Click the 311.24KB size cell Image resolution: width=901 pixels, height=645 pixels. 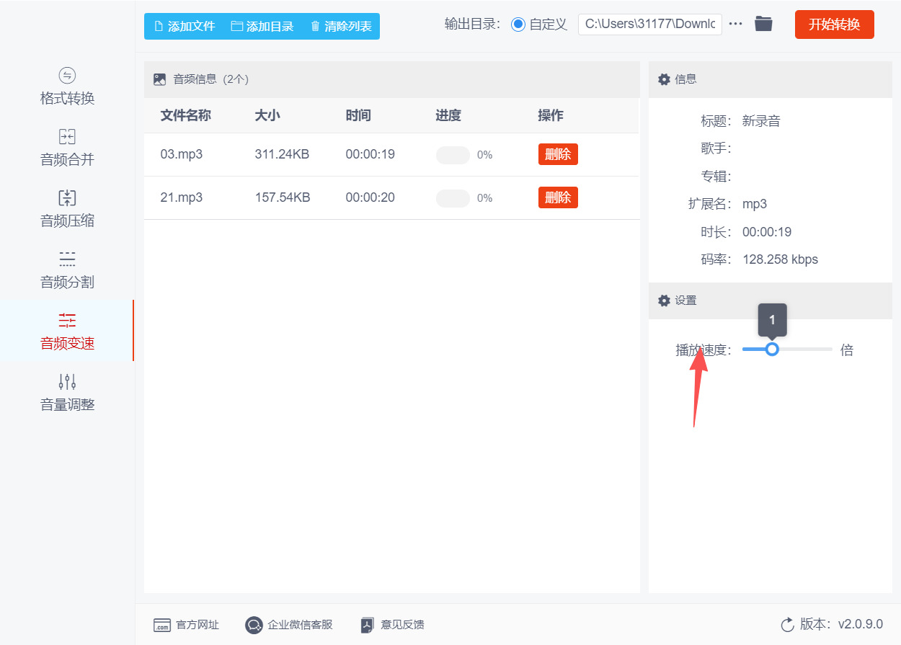click(282, 154)
